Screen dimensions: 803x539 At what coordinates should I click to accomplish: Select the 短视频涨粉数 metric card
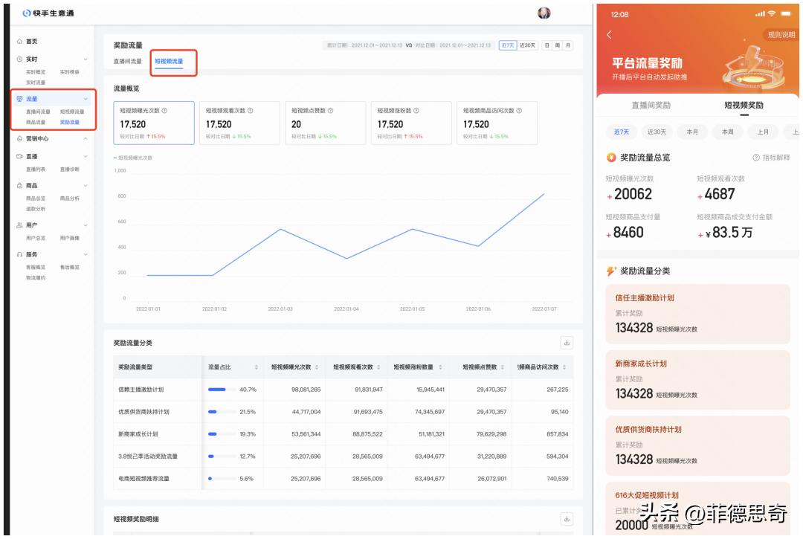(x=410, y=123)
